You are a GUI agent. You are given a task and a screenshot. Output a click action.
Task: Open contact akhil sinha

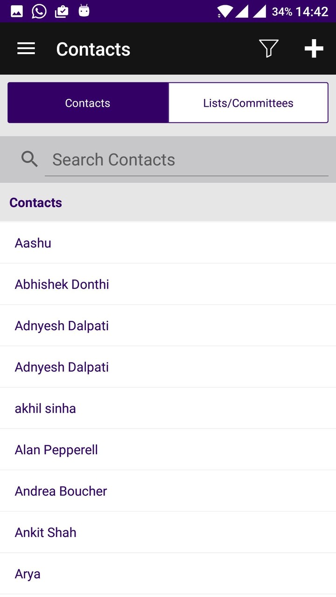click(168, 408)
